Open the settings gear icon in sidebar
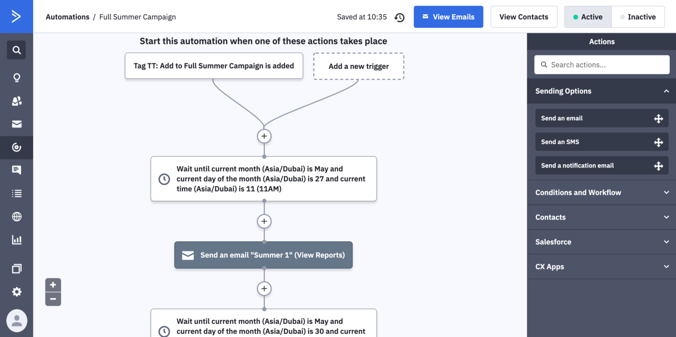The image size is (676, 337). pos(16,292)
